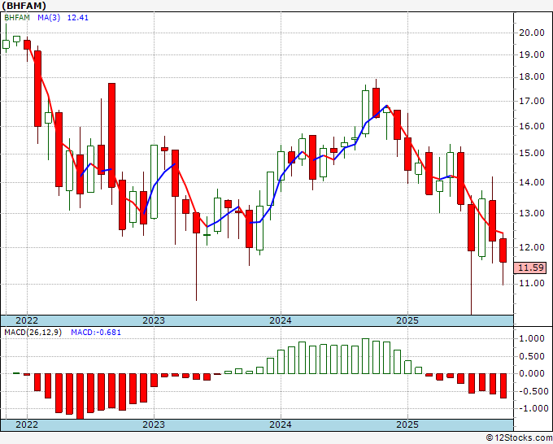553x444 pixels.
Task: Click the 16.00 price axis label
Action: [x=532, y=126]
